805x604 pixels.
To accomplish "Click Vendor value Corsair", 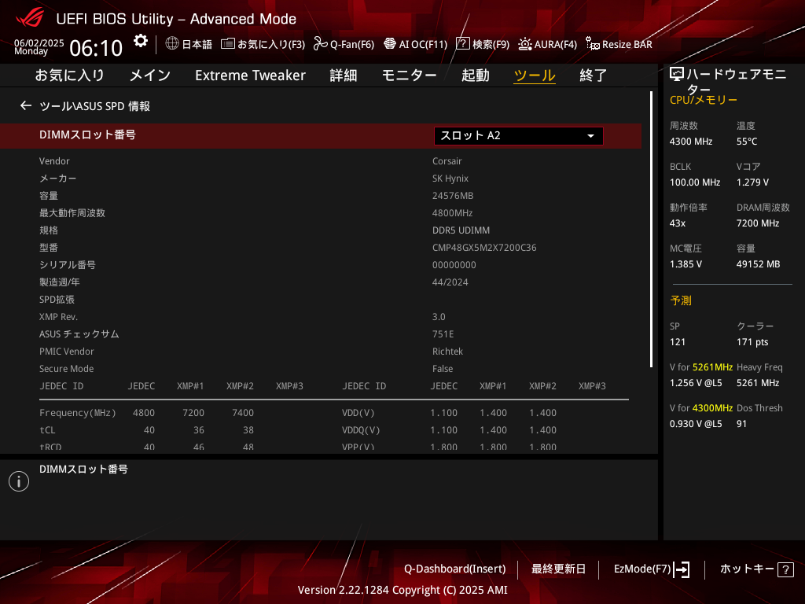I will tap(447, 161).
